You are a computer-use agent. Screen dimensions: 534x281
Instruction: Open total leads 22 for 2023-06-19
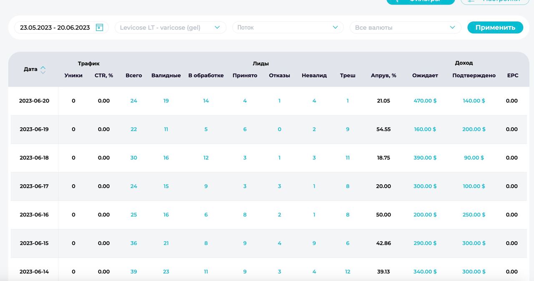(x=133, y=129)
